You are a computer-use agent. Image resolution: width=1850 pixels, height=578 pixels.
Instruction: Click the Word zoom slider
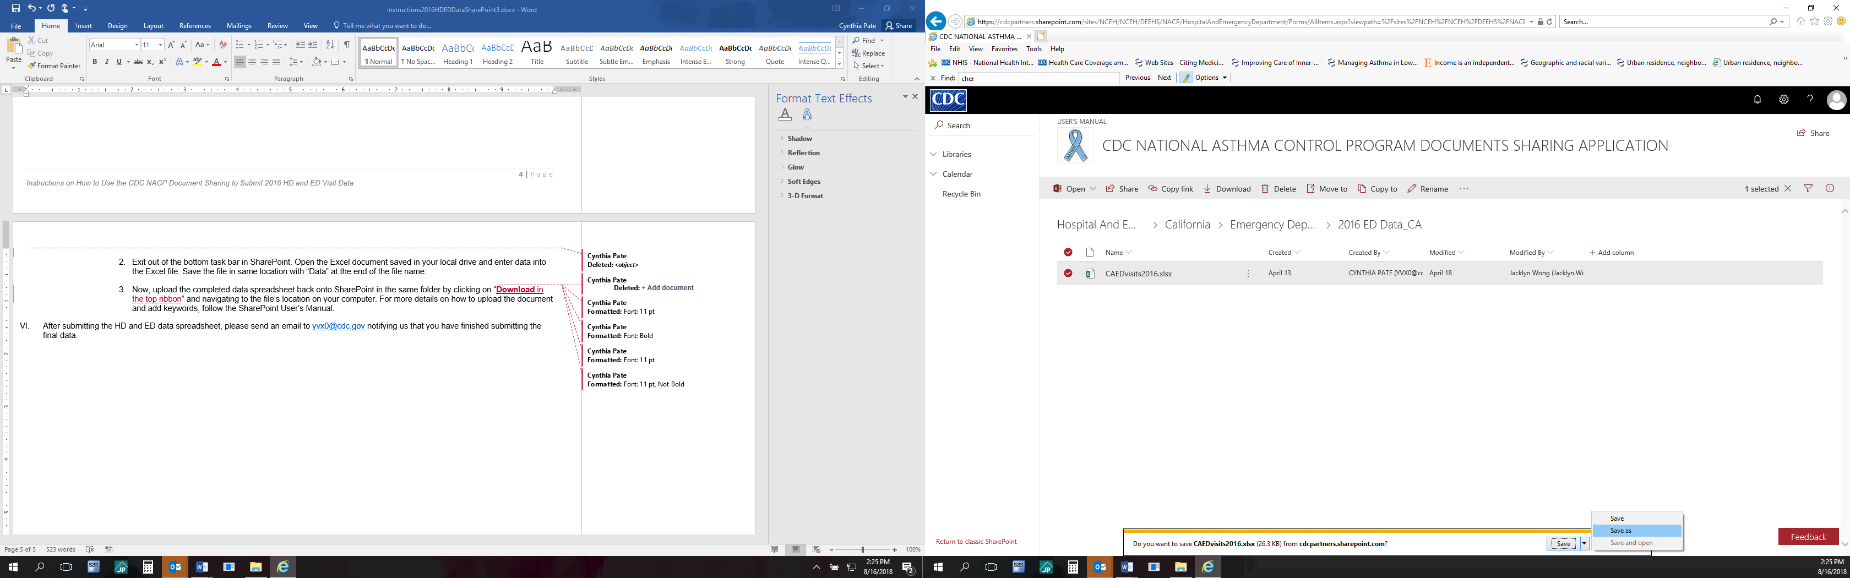863,549
